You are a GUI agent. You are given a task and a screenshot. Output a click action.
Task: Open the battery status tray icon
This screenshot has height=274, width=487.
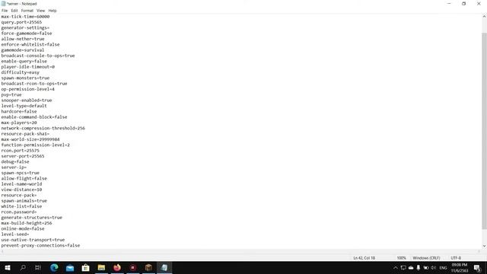pyautogui.click(x=426, y=268)
